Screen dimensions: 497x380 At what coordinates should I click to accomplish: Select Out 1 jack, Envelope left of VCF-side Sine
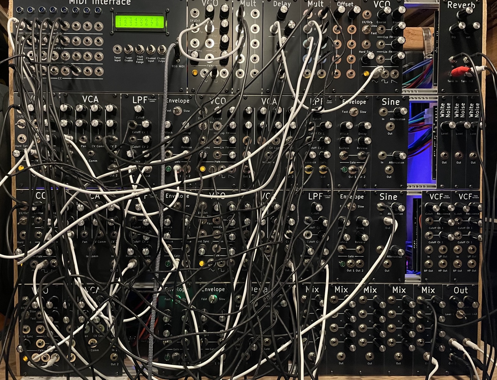tap(351, 264)
